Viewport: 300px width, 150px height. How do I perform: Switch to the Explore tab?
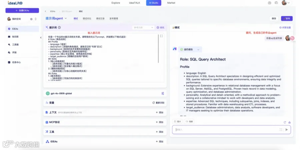[116, 3]
